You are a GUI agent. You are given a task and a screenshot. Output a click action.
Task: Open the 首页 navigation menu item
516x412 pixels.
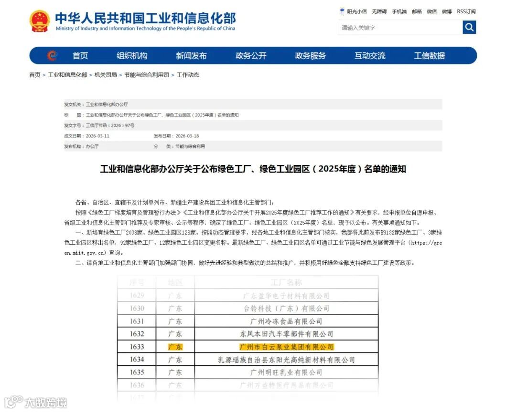[x=80, y=55]
